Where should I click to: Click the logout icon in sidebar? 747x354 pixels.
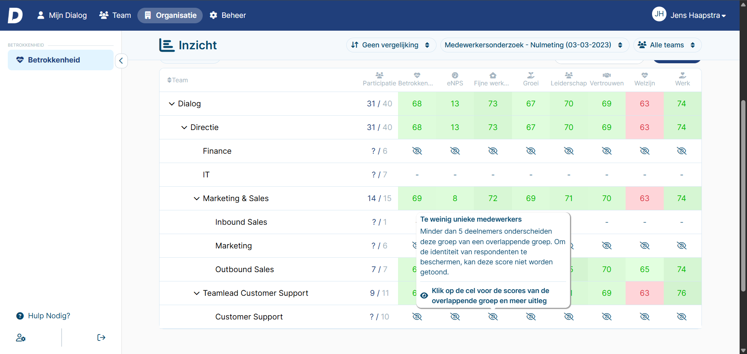coord(101,338)
